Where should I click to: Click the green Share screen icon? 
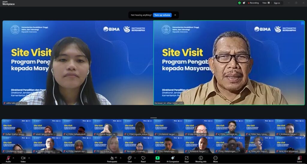(x=157, y=158)
